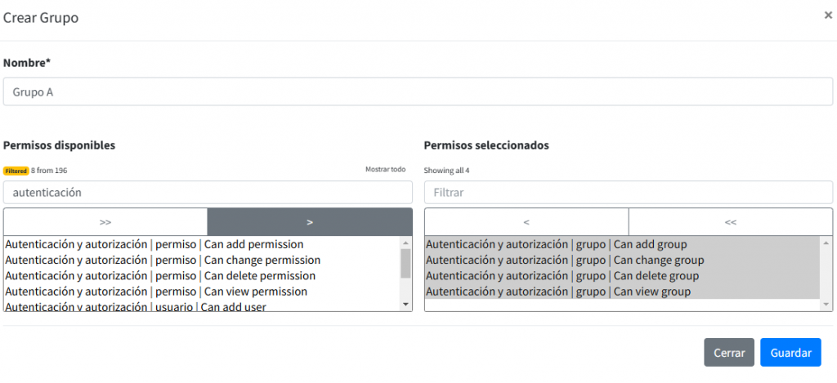The height and width of the screenshot is (383, 837).
Task: Click the Nombre input field
Action: click(x=418, y=91)
